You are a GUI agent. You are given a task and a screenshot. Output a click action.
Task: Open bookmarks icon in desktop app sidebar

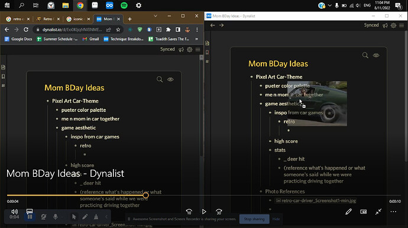point(207,52)
